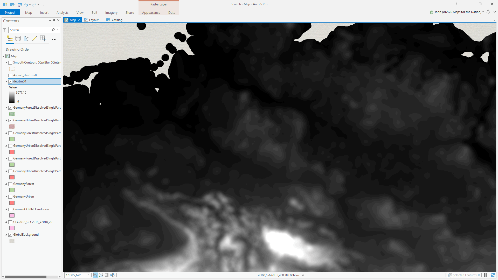Click the List By Editing pencil icon

tap(34, 39)
